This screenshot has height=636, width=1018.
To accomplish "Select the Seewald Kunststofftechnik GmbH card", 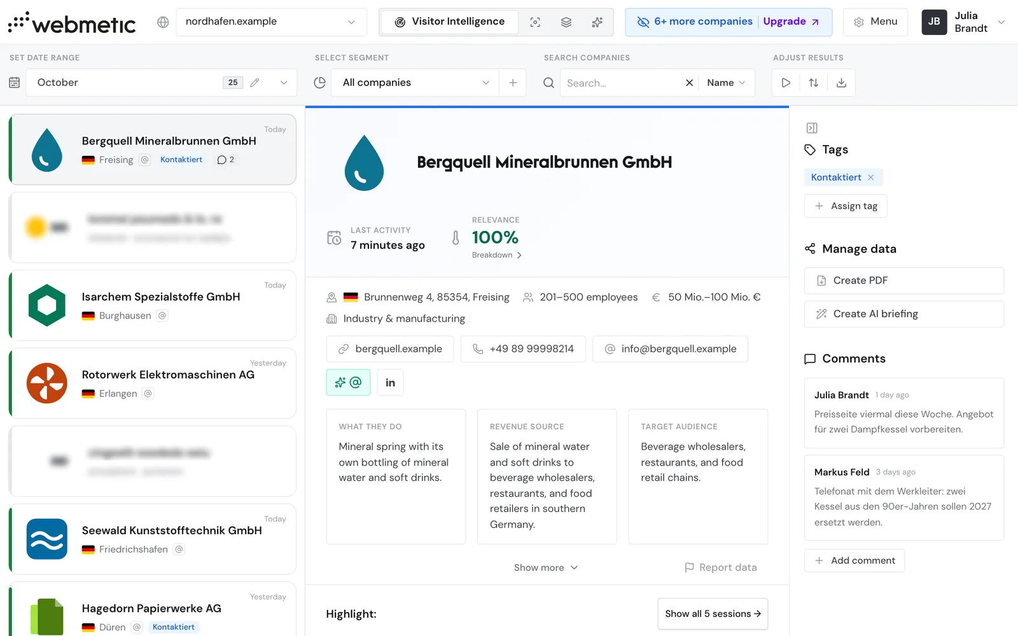I will (x=153, y=539).
